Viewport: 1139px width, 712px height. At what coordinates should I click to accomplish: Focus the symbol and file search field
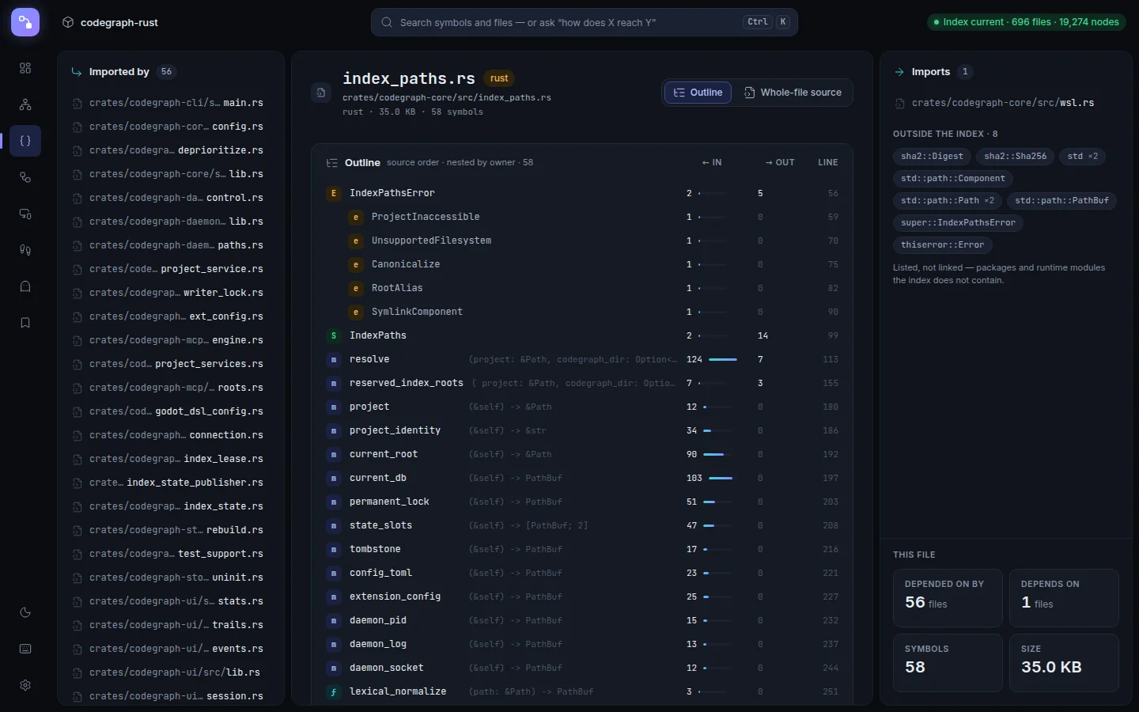(x=584, y=22)
